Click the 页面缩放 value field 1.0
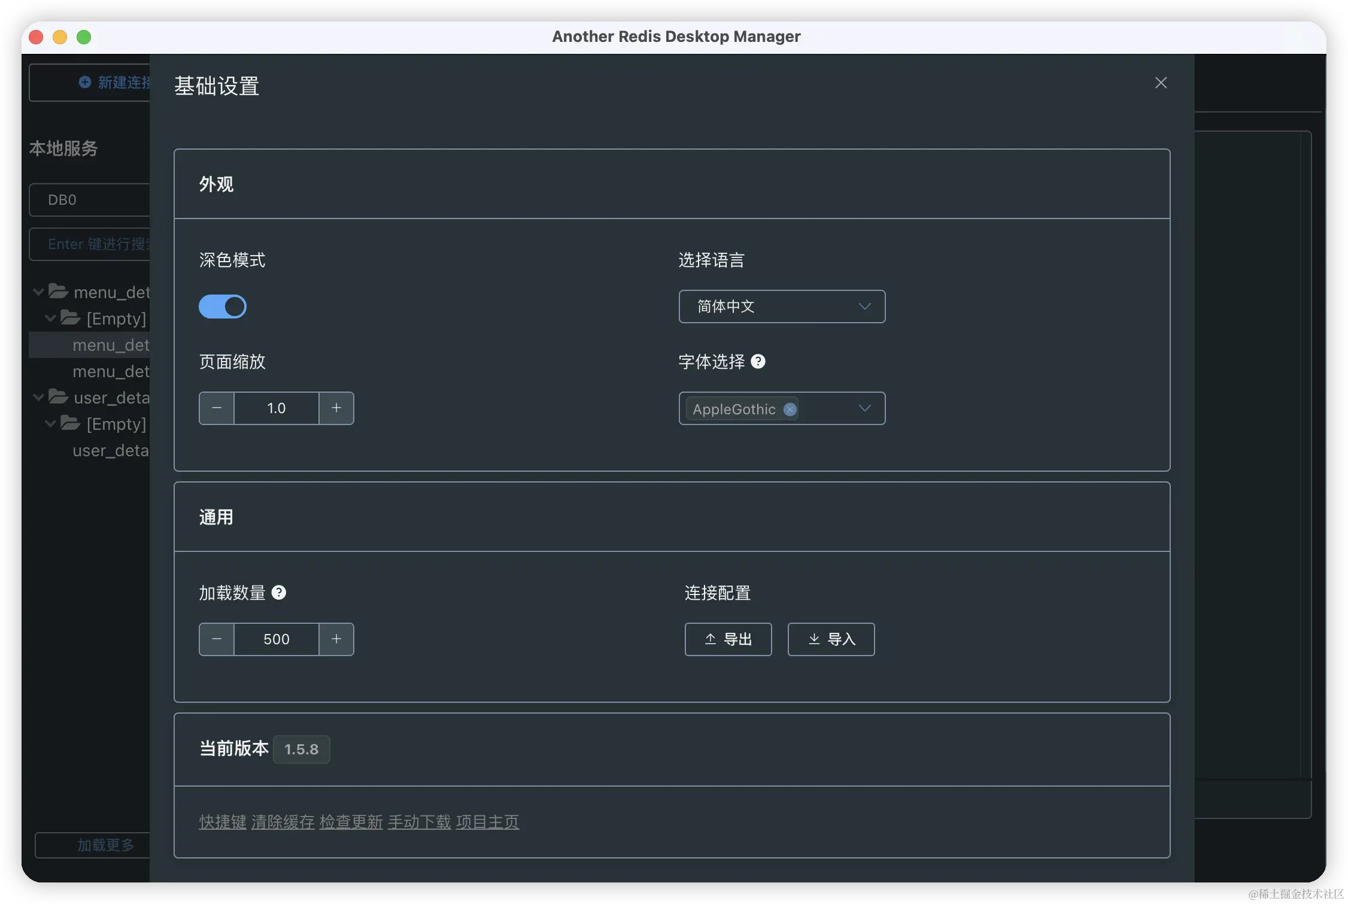Screen dimensions: 1348x904 click(277, 408)
